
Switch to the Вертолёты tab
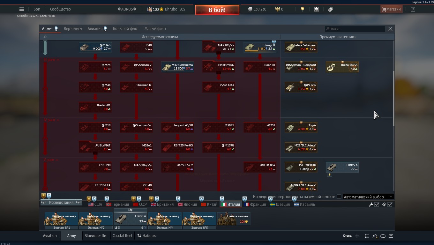pos(73,29)
